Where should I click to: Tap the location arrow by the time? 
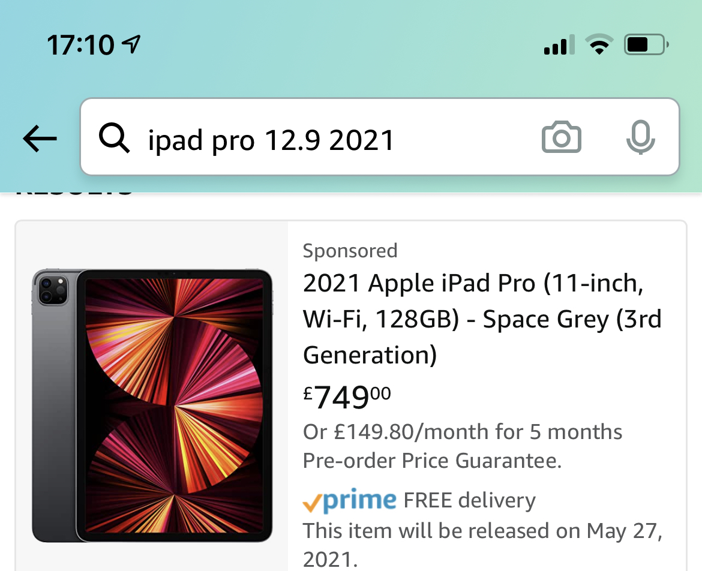(x=131, y=44)
